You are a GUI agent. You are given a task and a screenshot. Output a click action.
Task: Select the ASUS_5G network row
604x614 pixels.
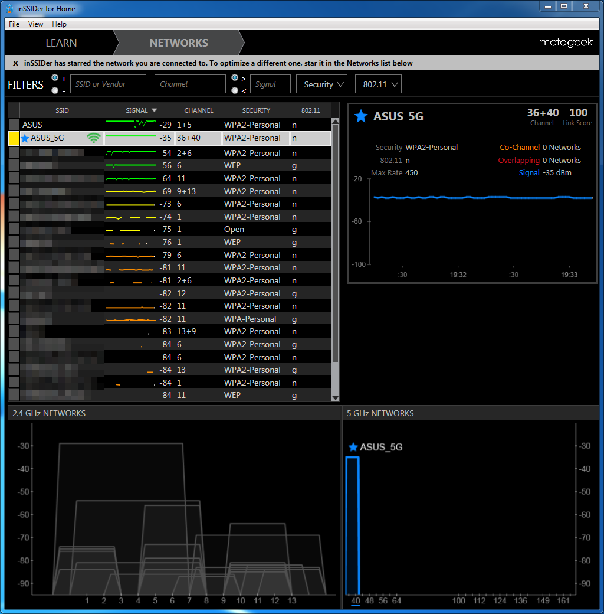coord(170,138)
